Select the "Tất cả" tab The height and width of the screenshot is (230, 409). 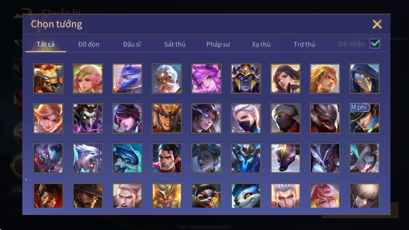46,44
